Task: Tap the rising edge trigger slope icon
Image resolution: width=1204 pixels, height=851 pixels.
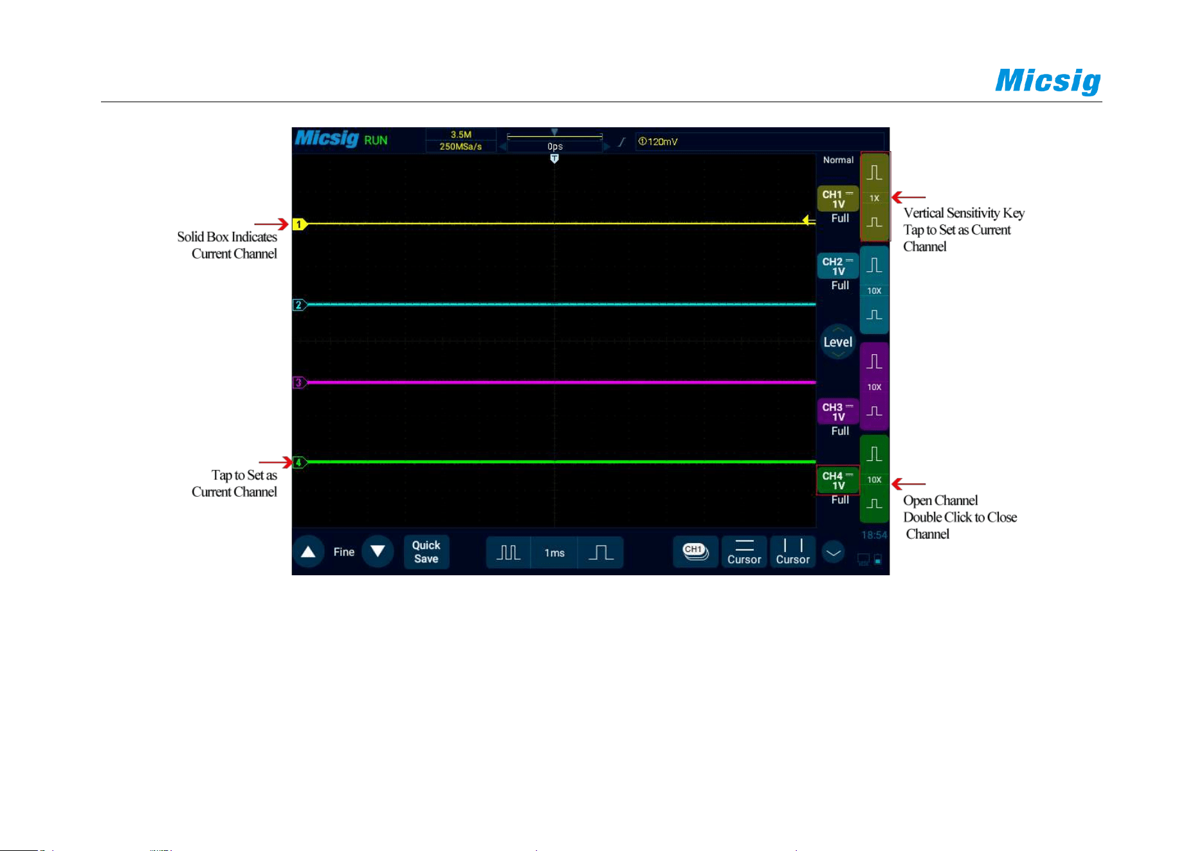Action: point(622,141)
